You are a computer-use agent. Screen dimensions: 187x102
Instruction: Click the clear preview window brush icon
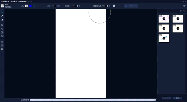(23, 6)
